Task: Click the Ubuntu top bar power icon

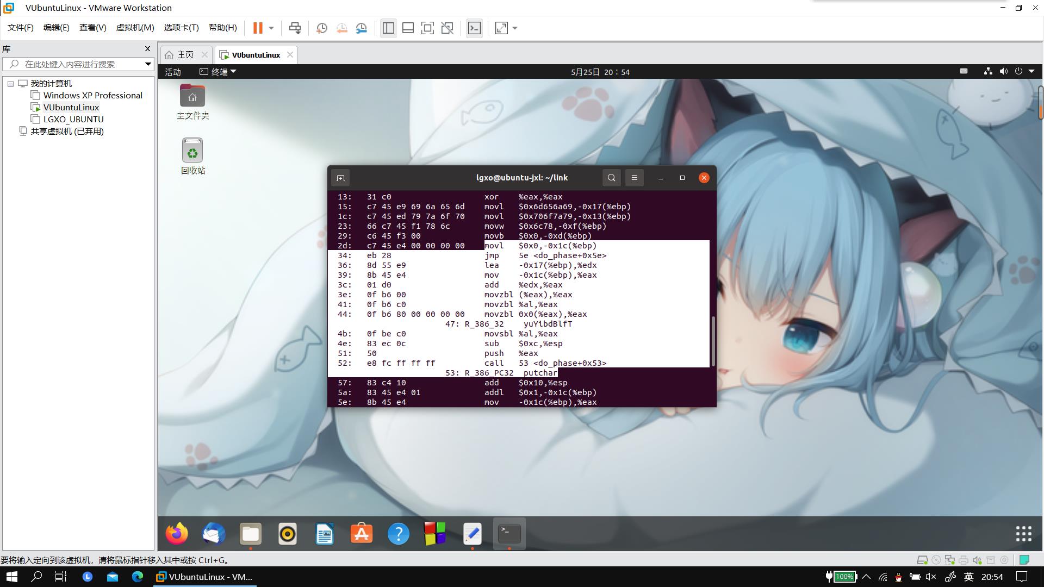Action: click(x=1018, y=72)
